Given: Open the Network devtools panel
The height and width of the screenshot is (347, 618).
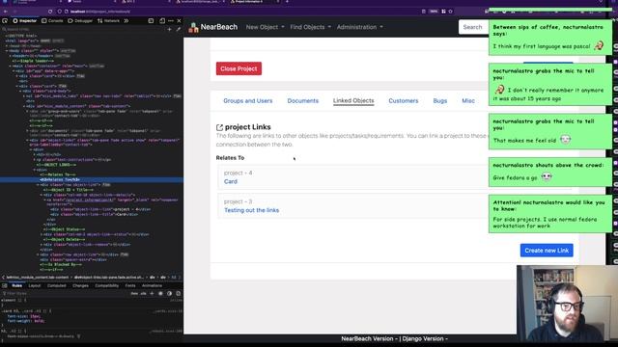Looking at the screenshot, I should (108, 21).
